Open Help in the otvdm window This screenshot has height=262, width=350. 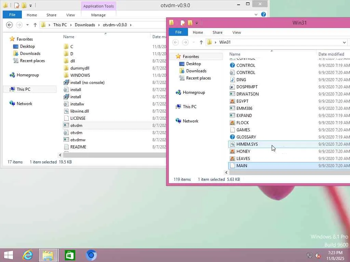[x=264, y=14]
